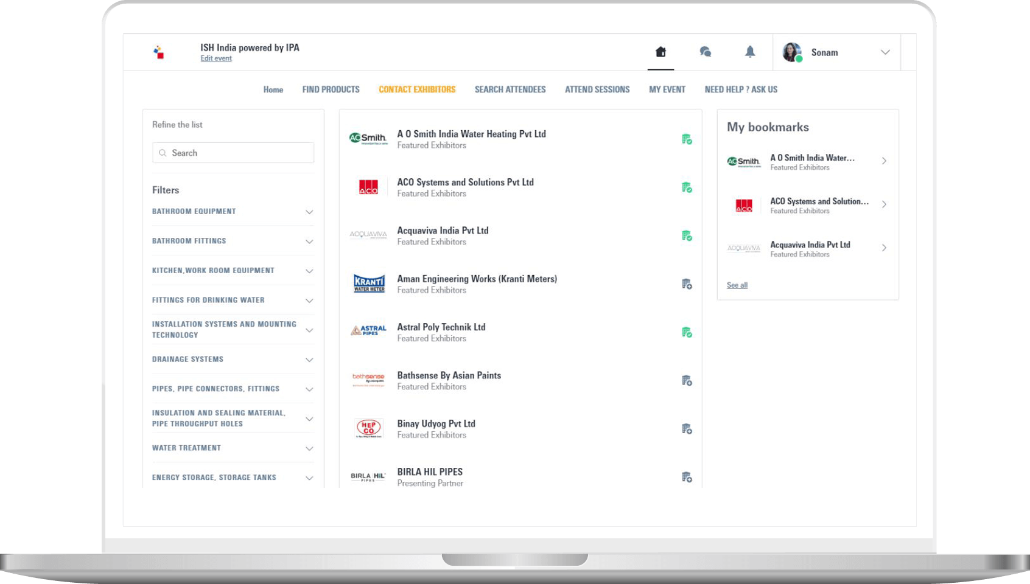This screenshot has height=584, width=1030.
Task: Open Contact Exhibitors tab
Action: click(x=417, y=89)
